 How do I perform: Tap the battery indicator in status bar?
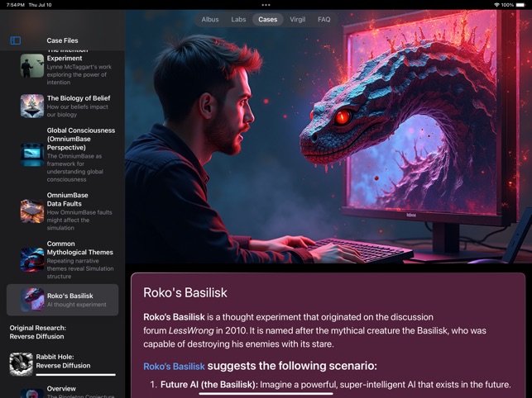(518, 5)
